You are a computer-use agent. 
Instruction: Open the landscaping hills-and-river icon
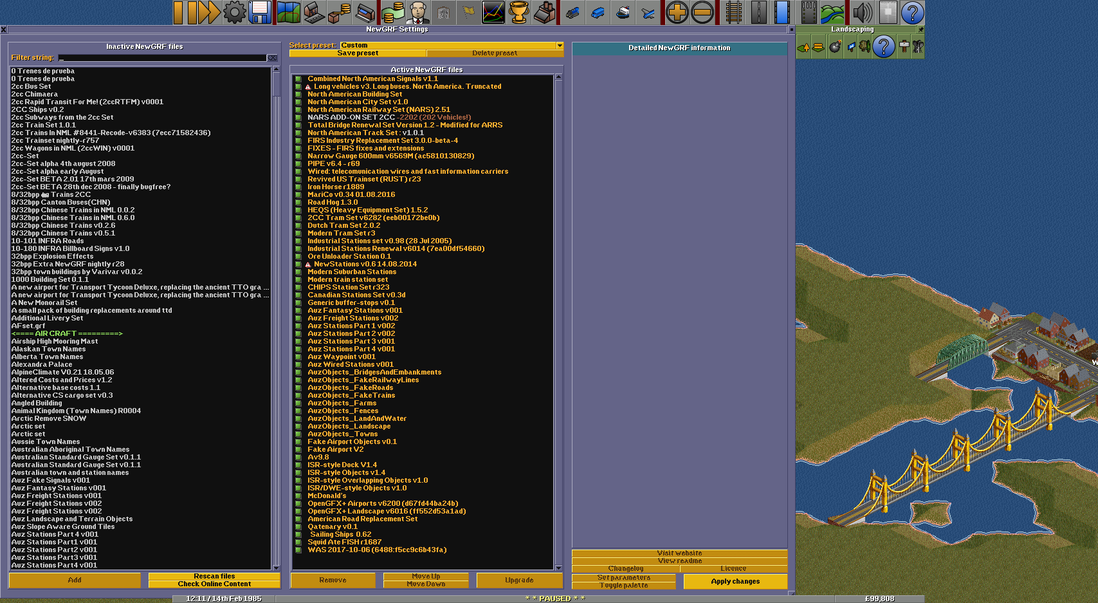832,12
